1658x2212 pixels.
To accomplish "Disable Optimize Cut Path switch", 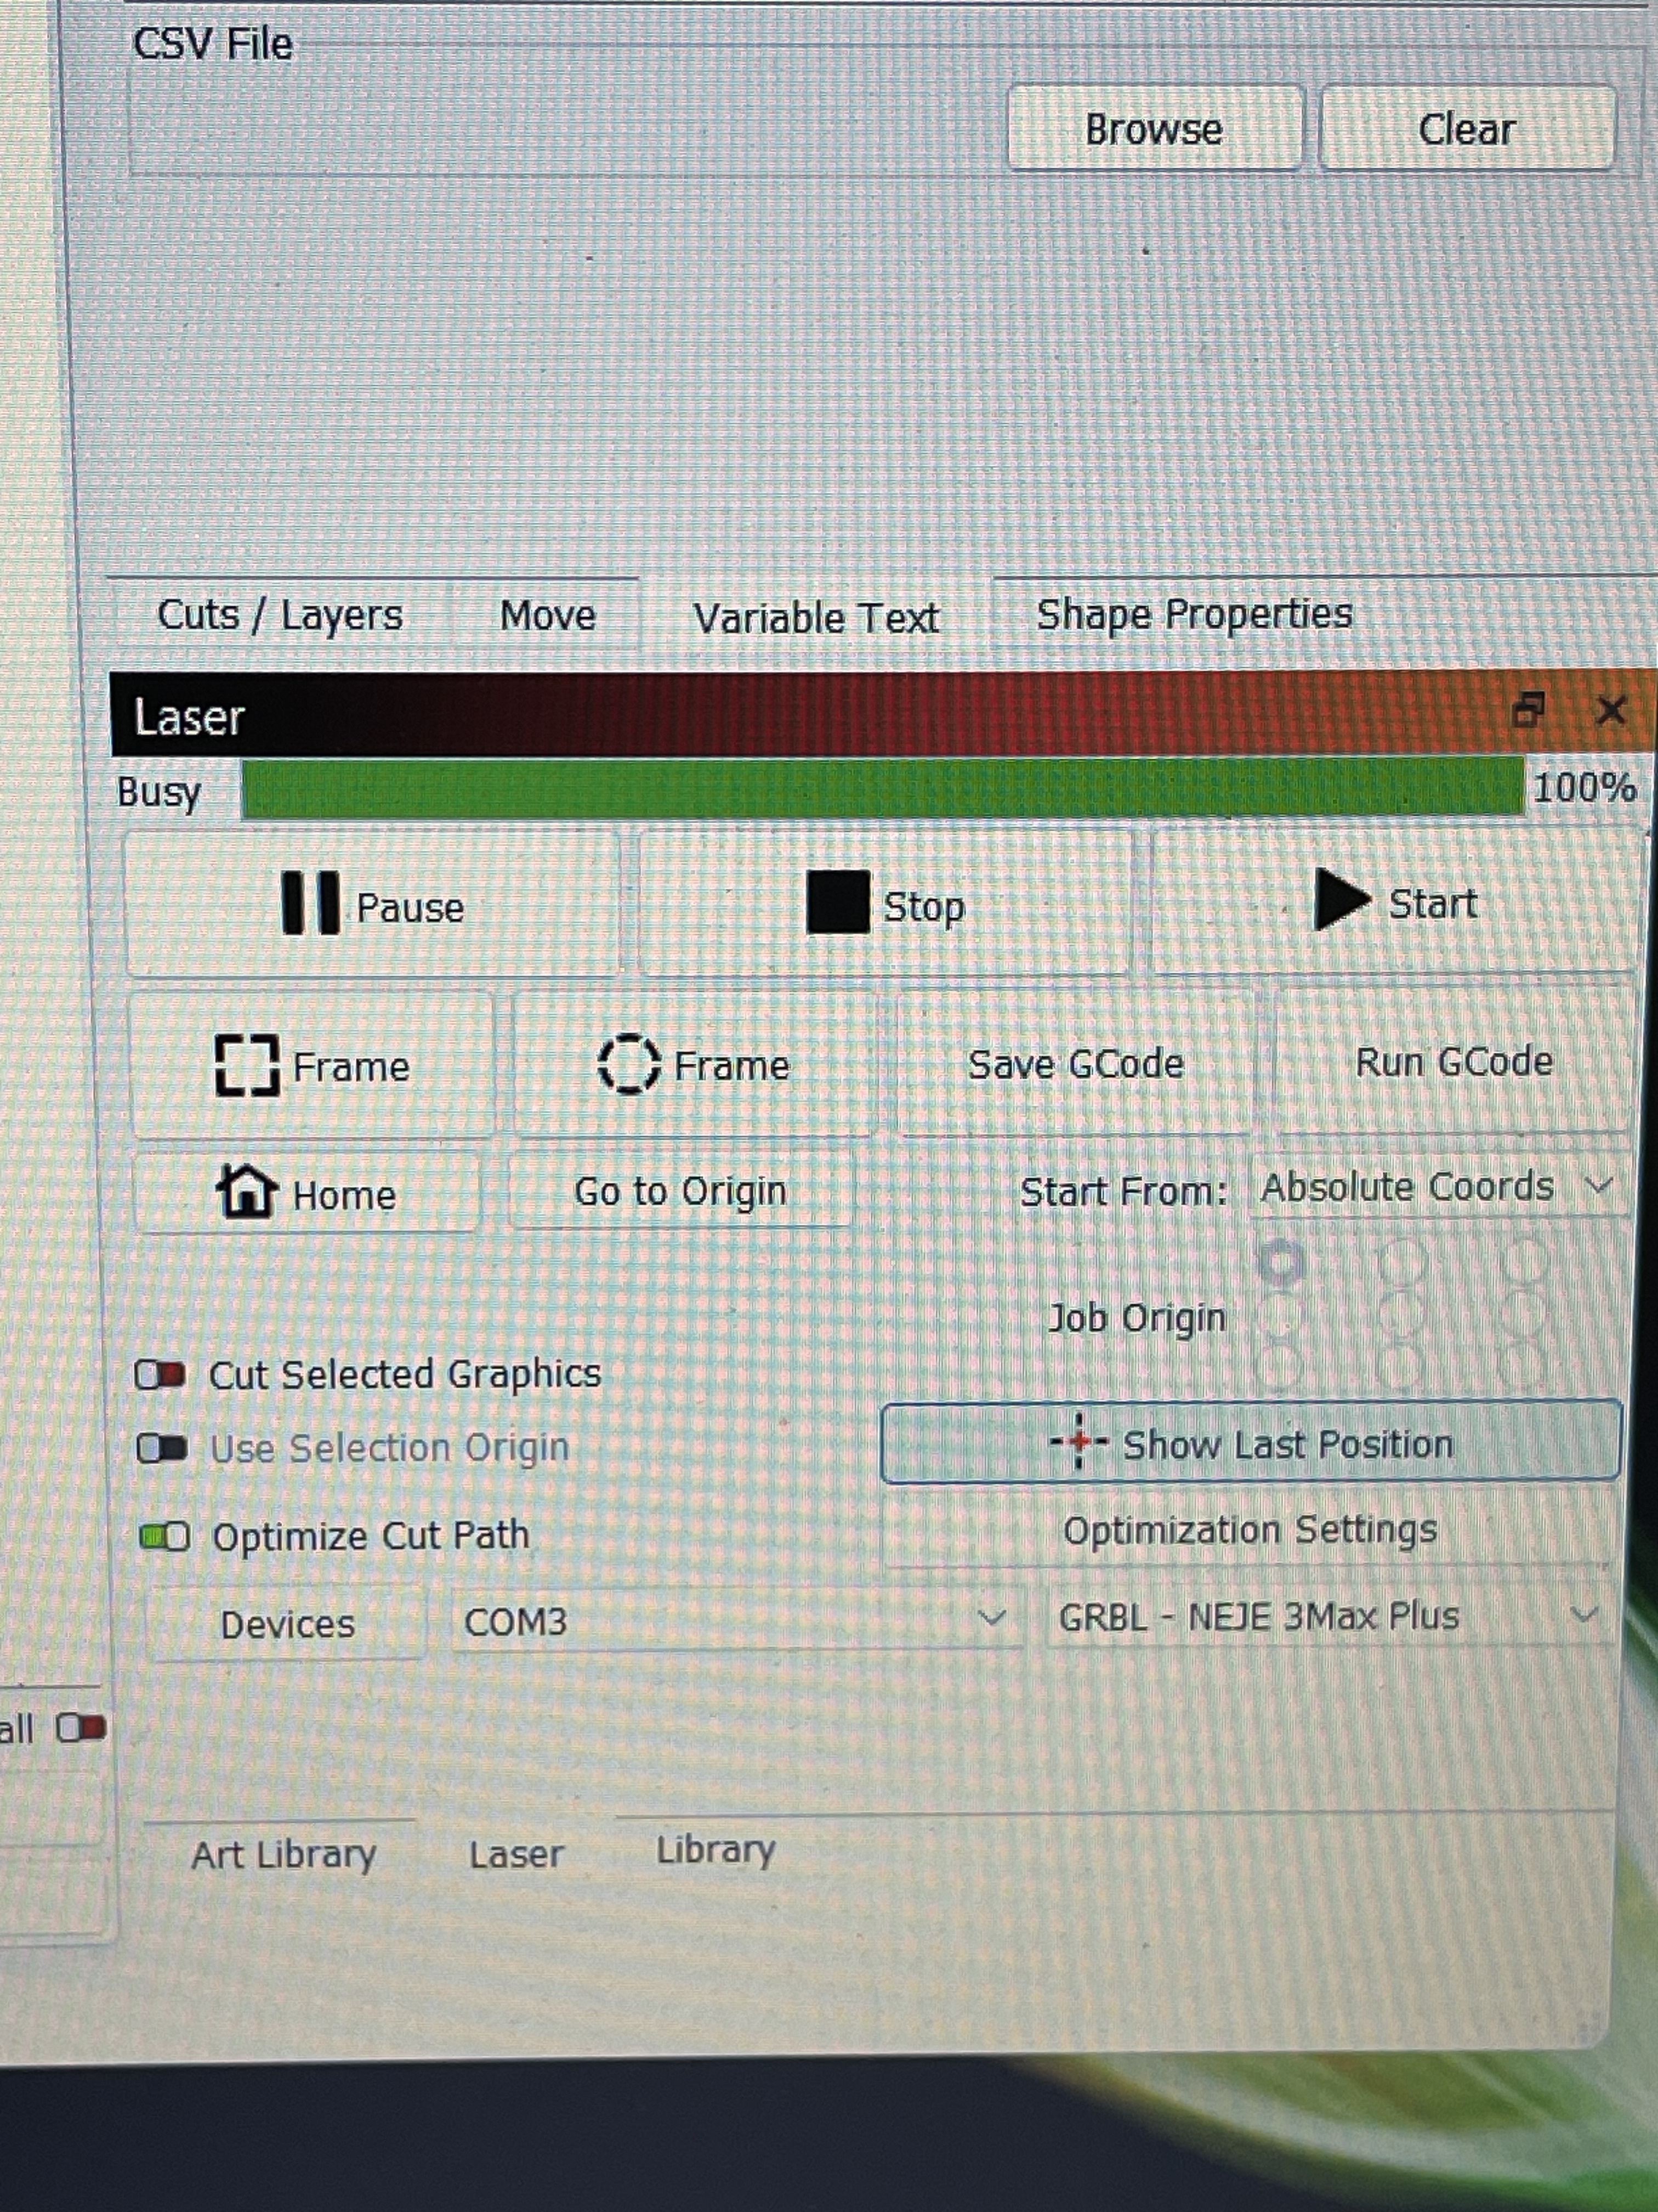I will [x=165, y=1536].
